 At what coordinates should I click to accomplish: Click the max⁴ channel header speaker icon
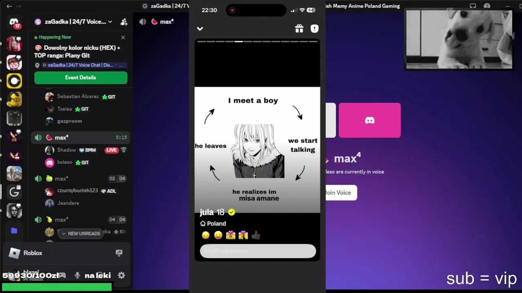[x=143, y=22]
